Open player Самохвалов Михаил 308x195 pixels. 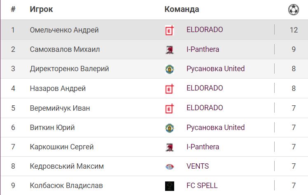pyautogui.click(x=65, y=49)
